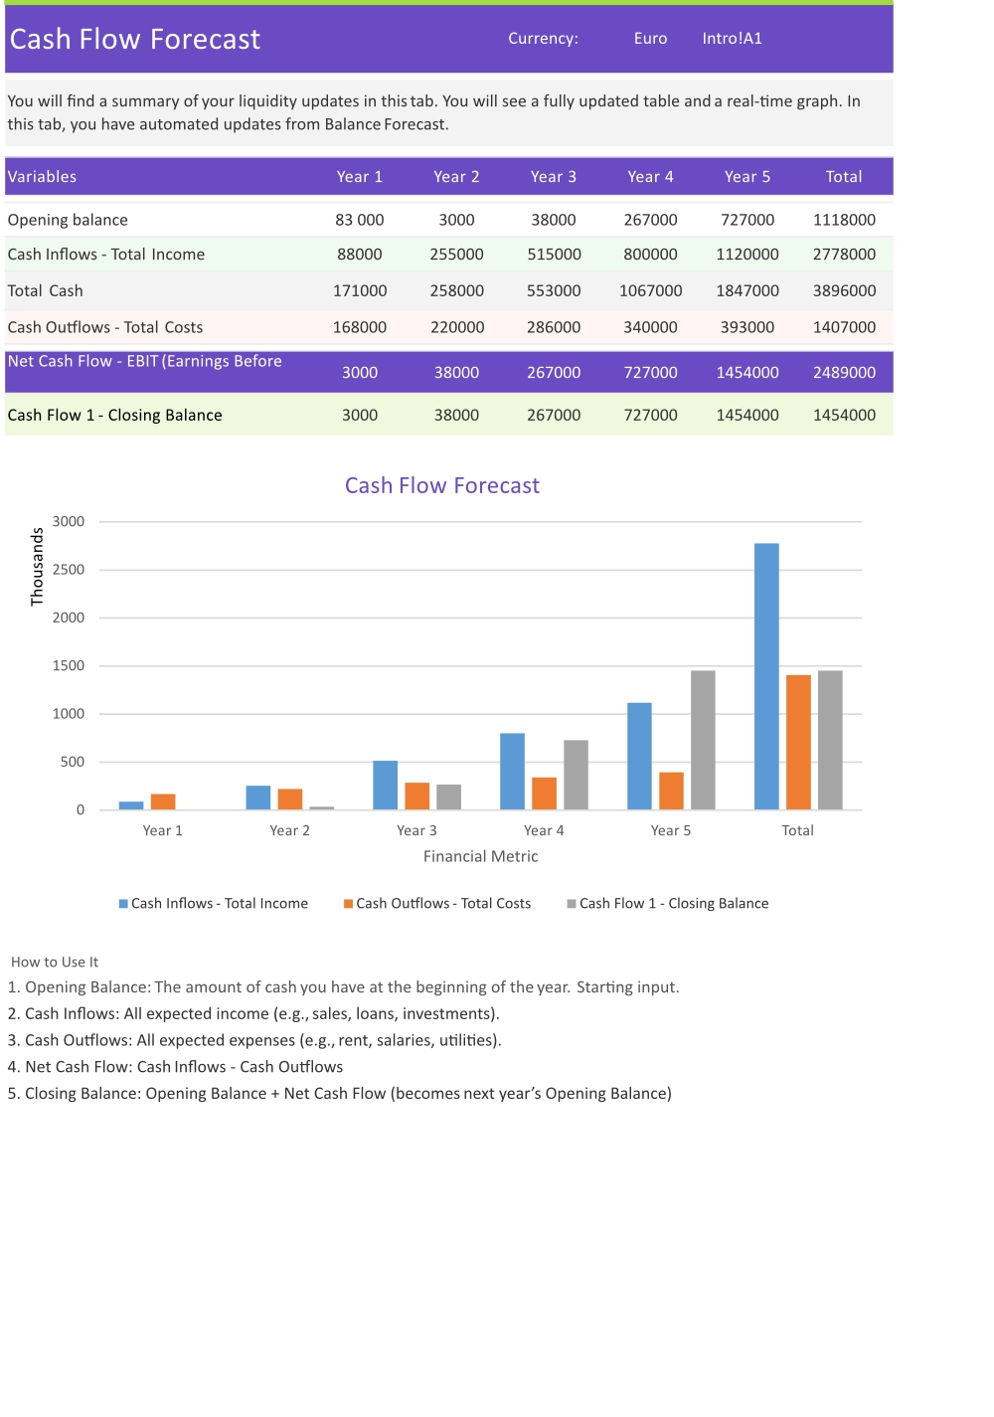994x1417 pixels.
Task: Select Cash Inflows Year 1 value 88000
Action: pos(360,255)
